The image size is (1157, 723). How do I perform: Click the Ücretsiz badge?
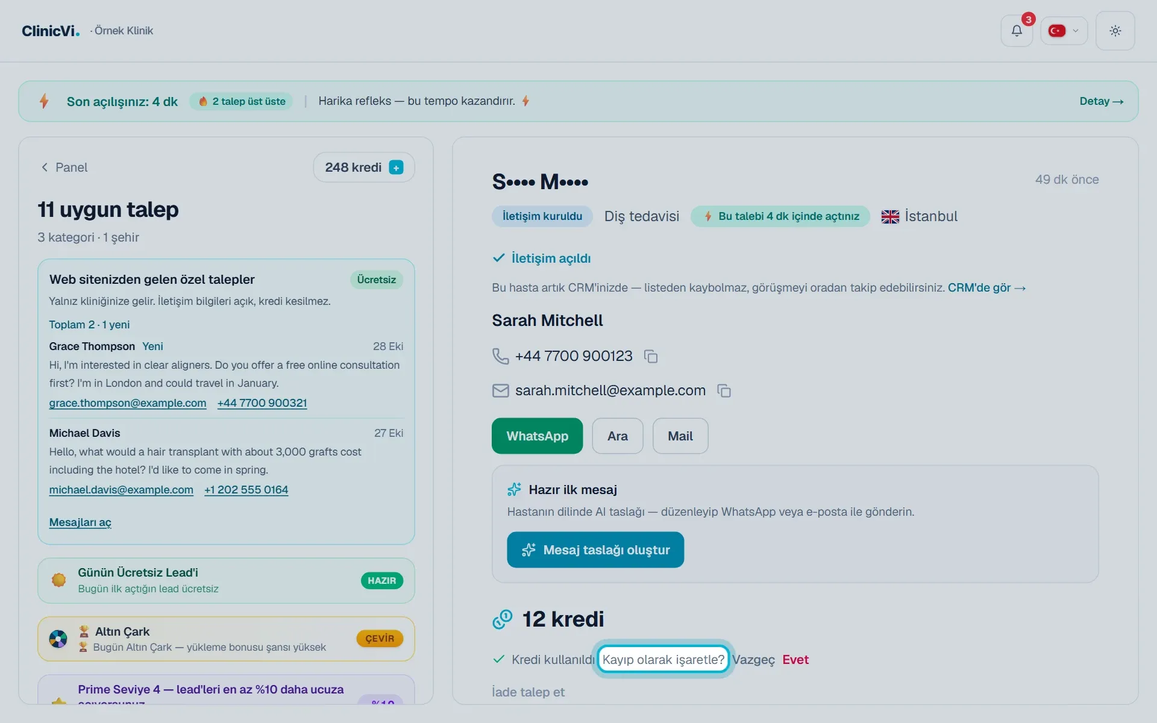pos(377,280)
